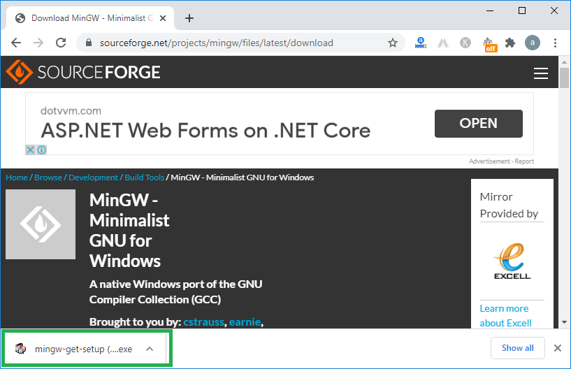Minimize the Chrome window

tap(490, 11)
